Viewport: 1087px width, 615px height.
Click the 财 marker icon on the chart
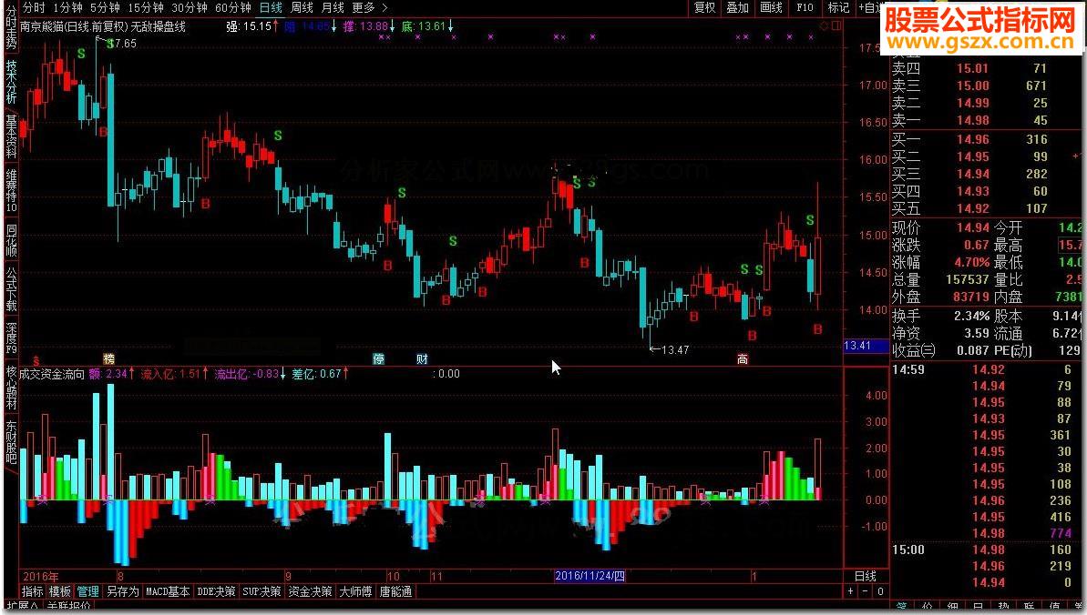click(x=422, y=358)
